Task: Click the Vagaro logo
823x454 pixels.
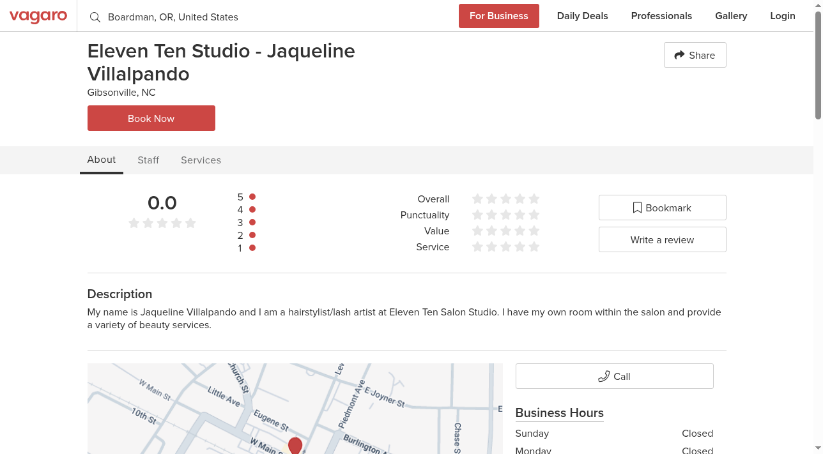Action: pos(38,16)
